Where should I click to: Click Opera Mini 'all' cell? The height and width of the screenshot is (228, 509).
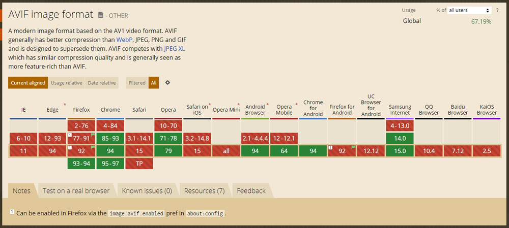click(226, 151)
